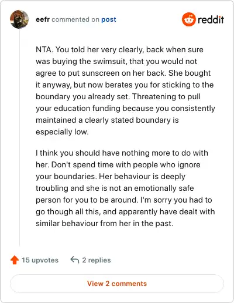Viewport: 234px width, 303px height.
Task: Click the orange upvote arrow icon
Action: point(15,260)
